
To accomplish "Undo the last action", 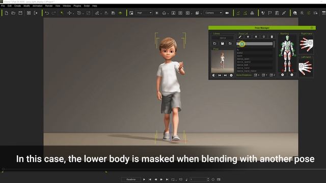I will (47, 13).
